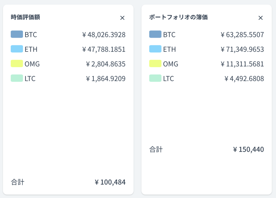Select LTC value ¥1,864.9209

pyautogui.click(x=106, y=79)
